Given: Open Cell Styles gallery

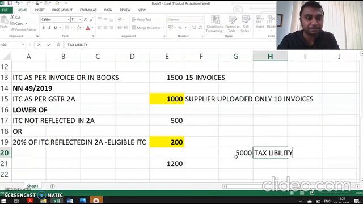Looking at the screenshot, I should [246, 24].
